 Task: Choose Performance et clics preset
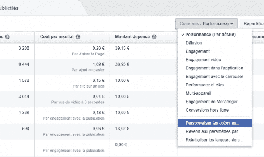[x=204, y=85]
